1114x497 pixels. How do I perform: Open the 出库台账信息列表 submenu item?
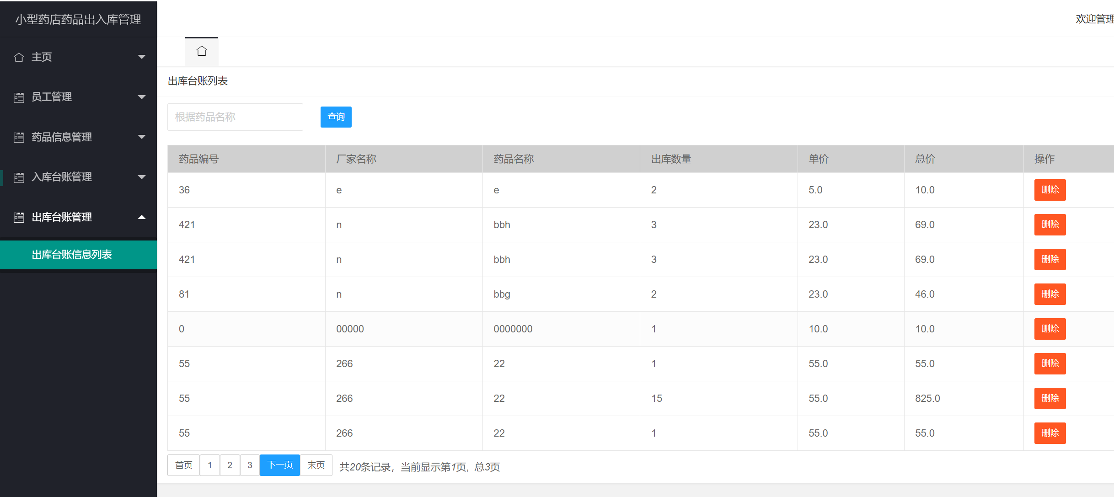pyautogui.click(x=72, y=255)
